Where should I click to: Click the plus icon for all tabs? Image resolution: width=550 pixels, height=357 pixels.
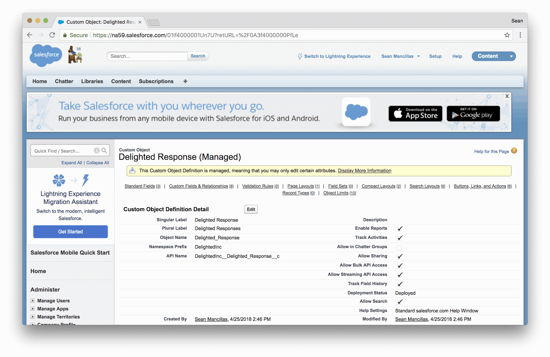pyautogui.click(x=185, y=81)
